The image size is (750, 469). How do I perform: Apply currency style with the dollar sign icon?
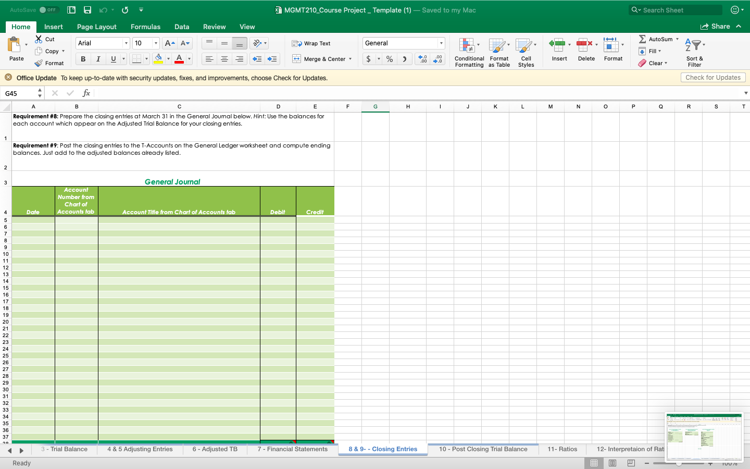tap(368, 59)
